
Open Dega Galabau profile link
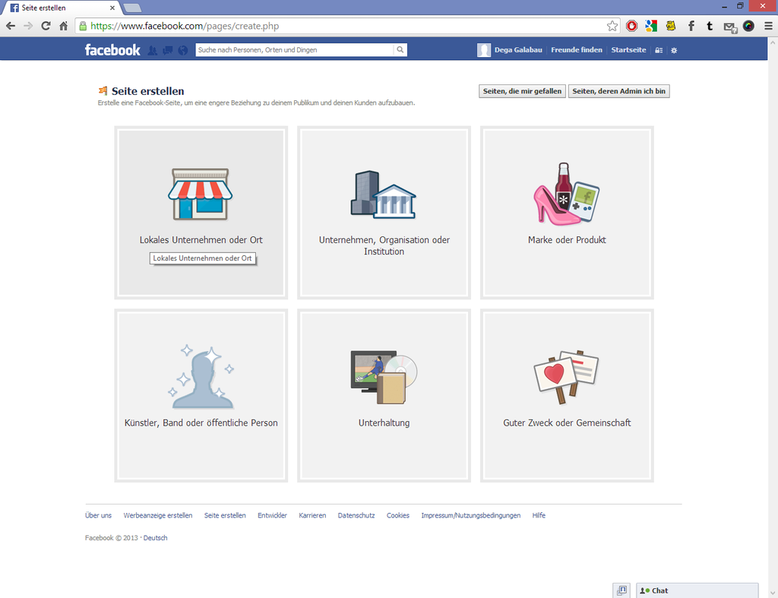click(518, 49)
